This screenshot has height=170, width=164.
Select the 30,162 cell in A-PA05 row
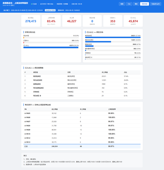click(54, 113)
